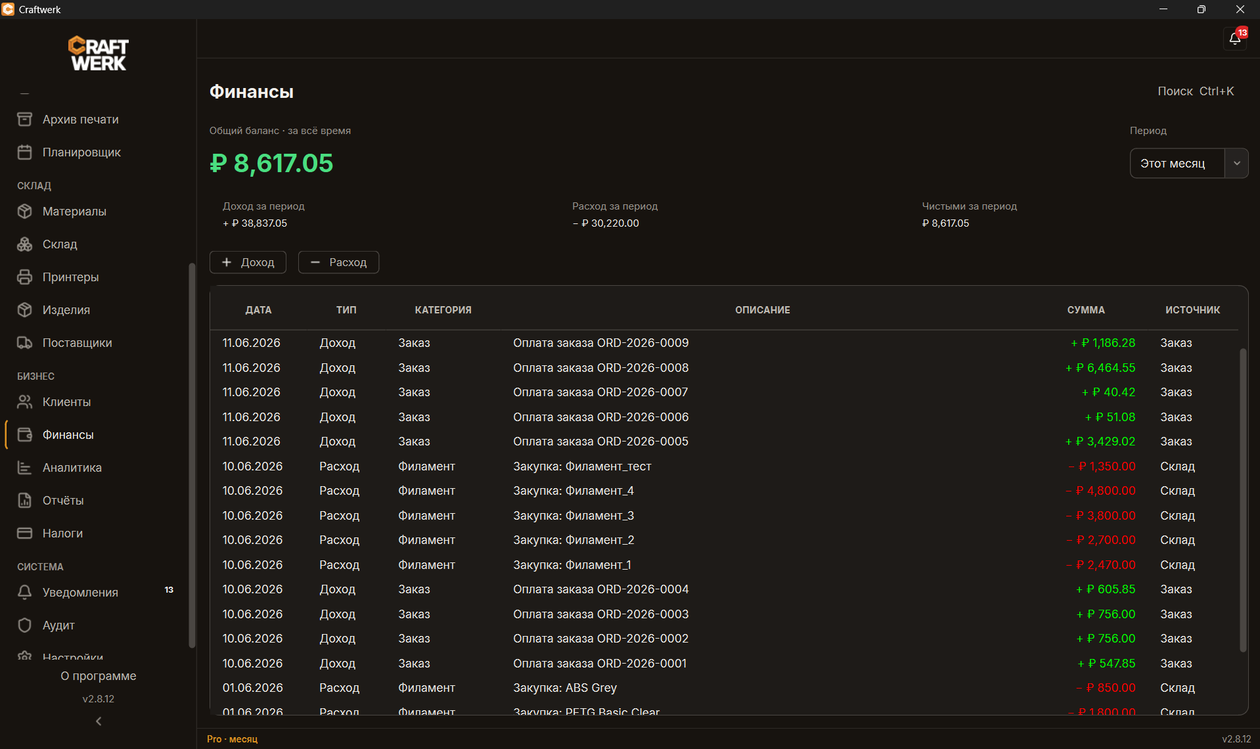Click the Поставщики truck icon
This screenshot has height=749, width=1260.
tap(24, 342)
